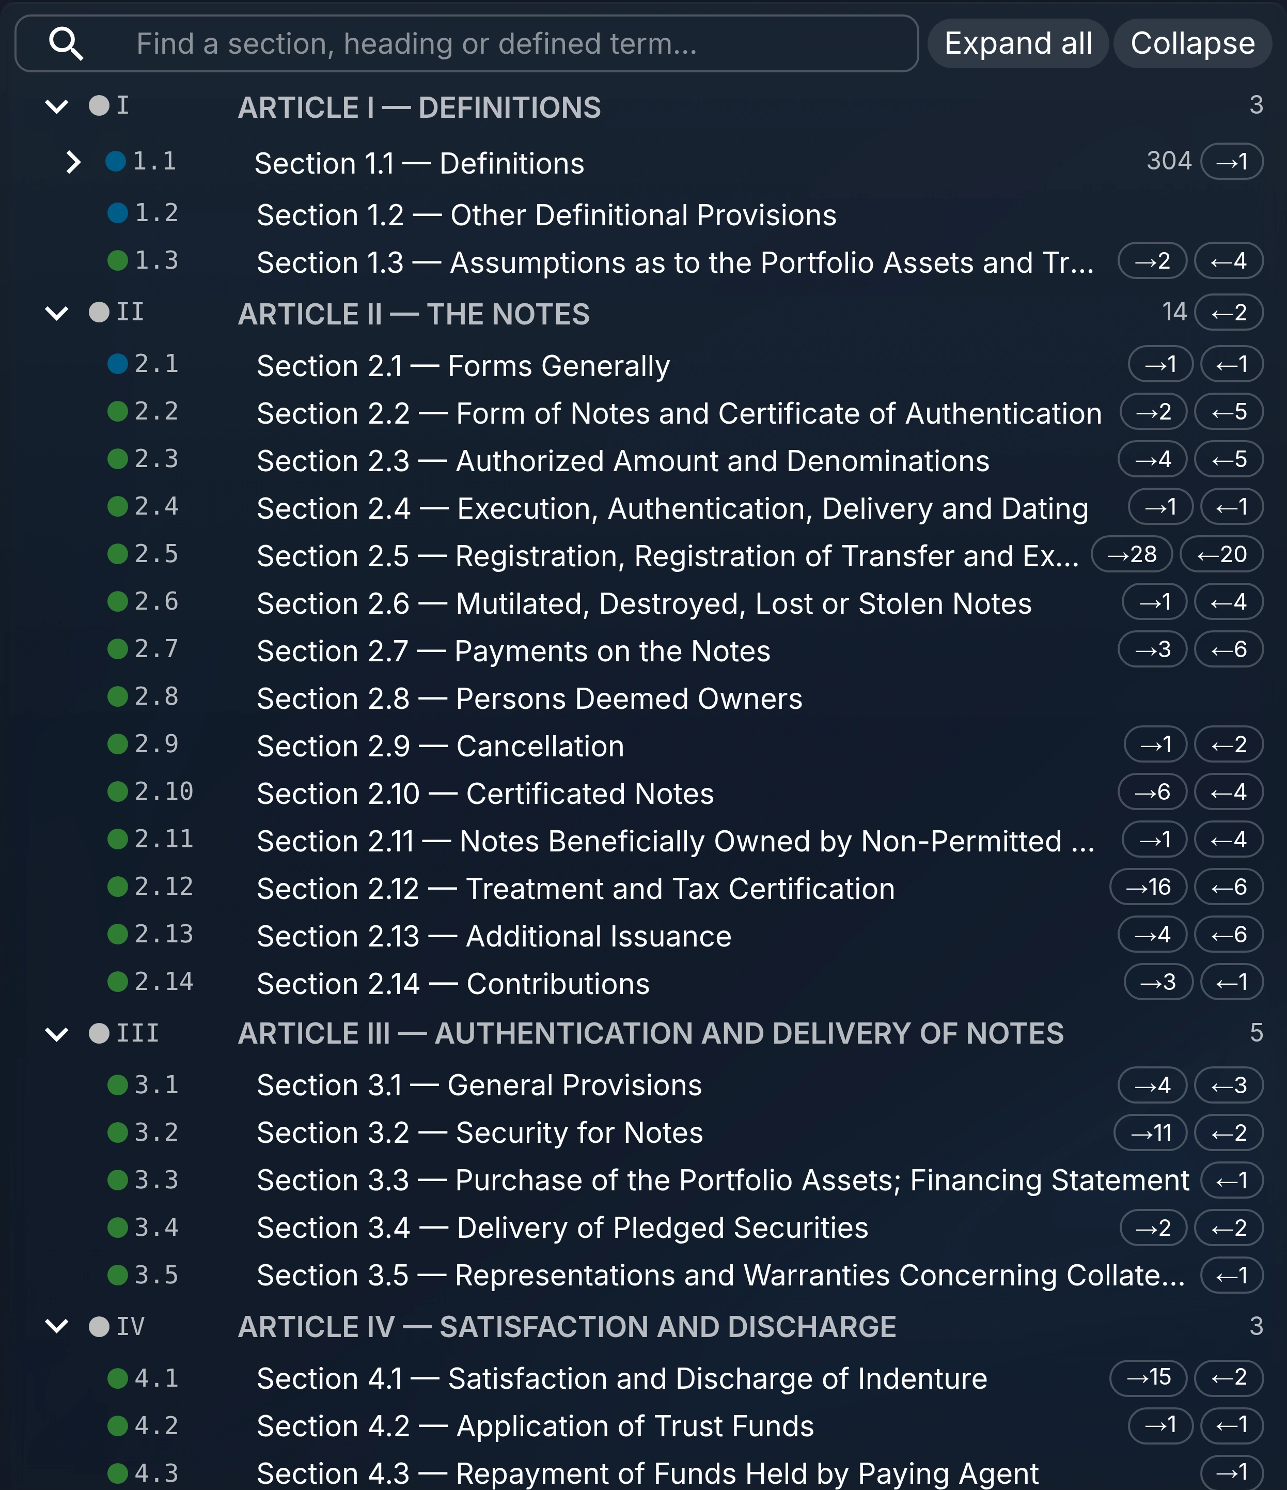This screenshot has height=1490, width=1287.
Task: Click the green status dot for 2.5
Action: pos(118,554)
